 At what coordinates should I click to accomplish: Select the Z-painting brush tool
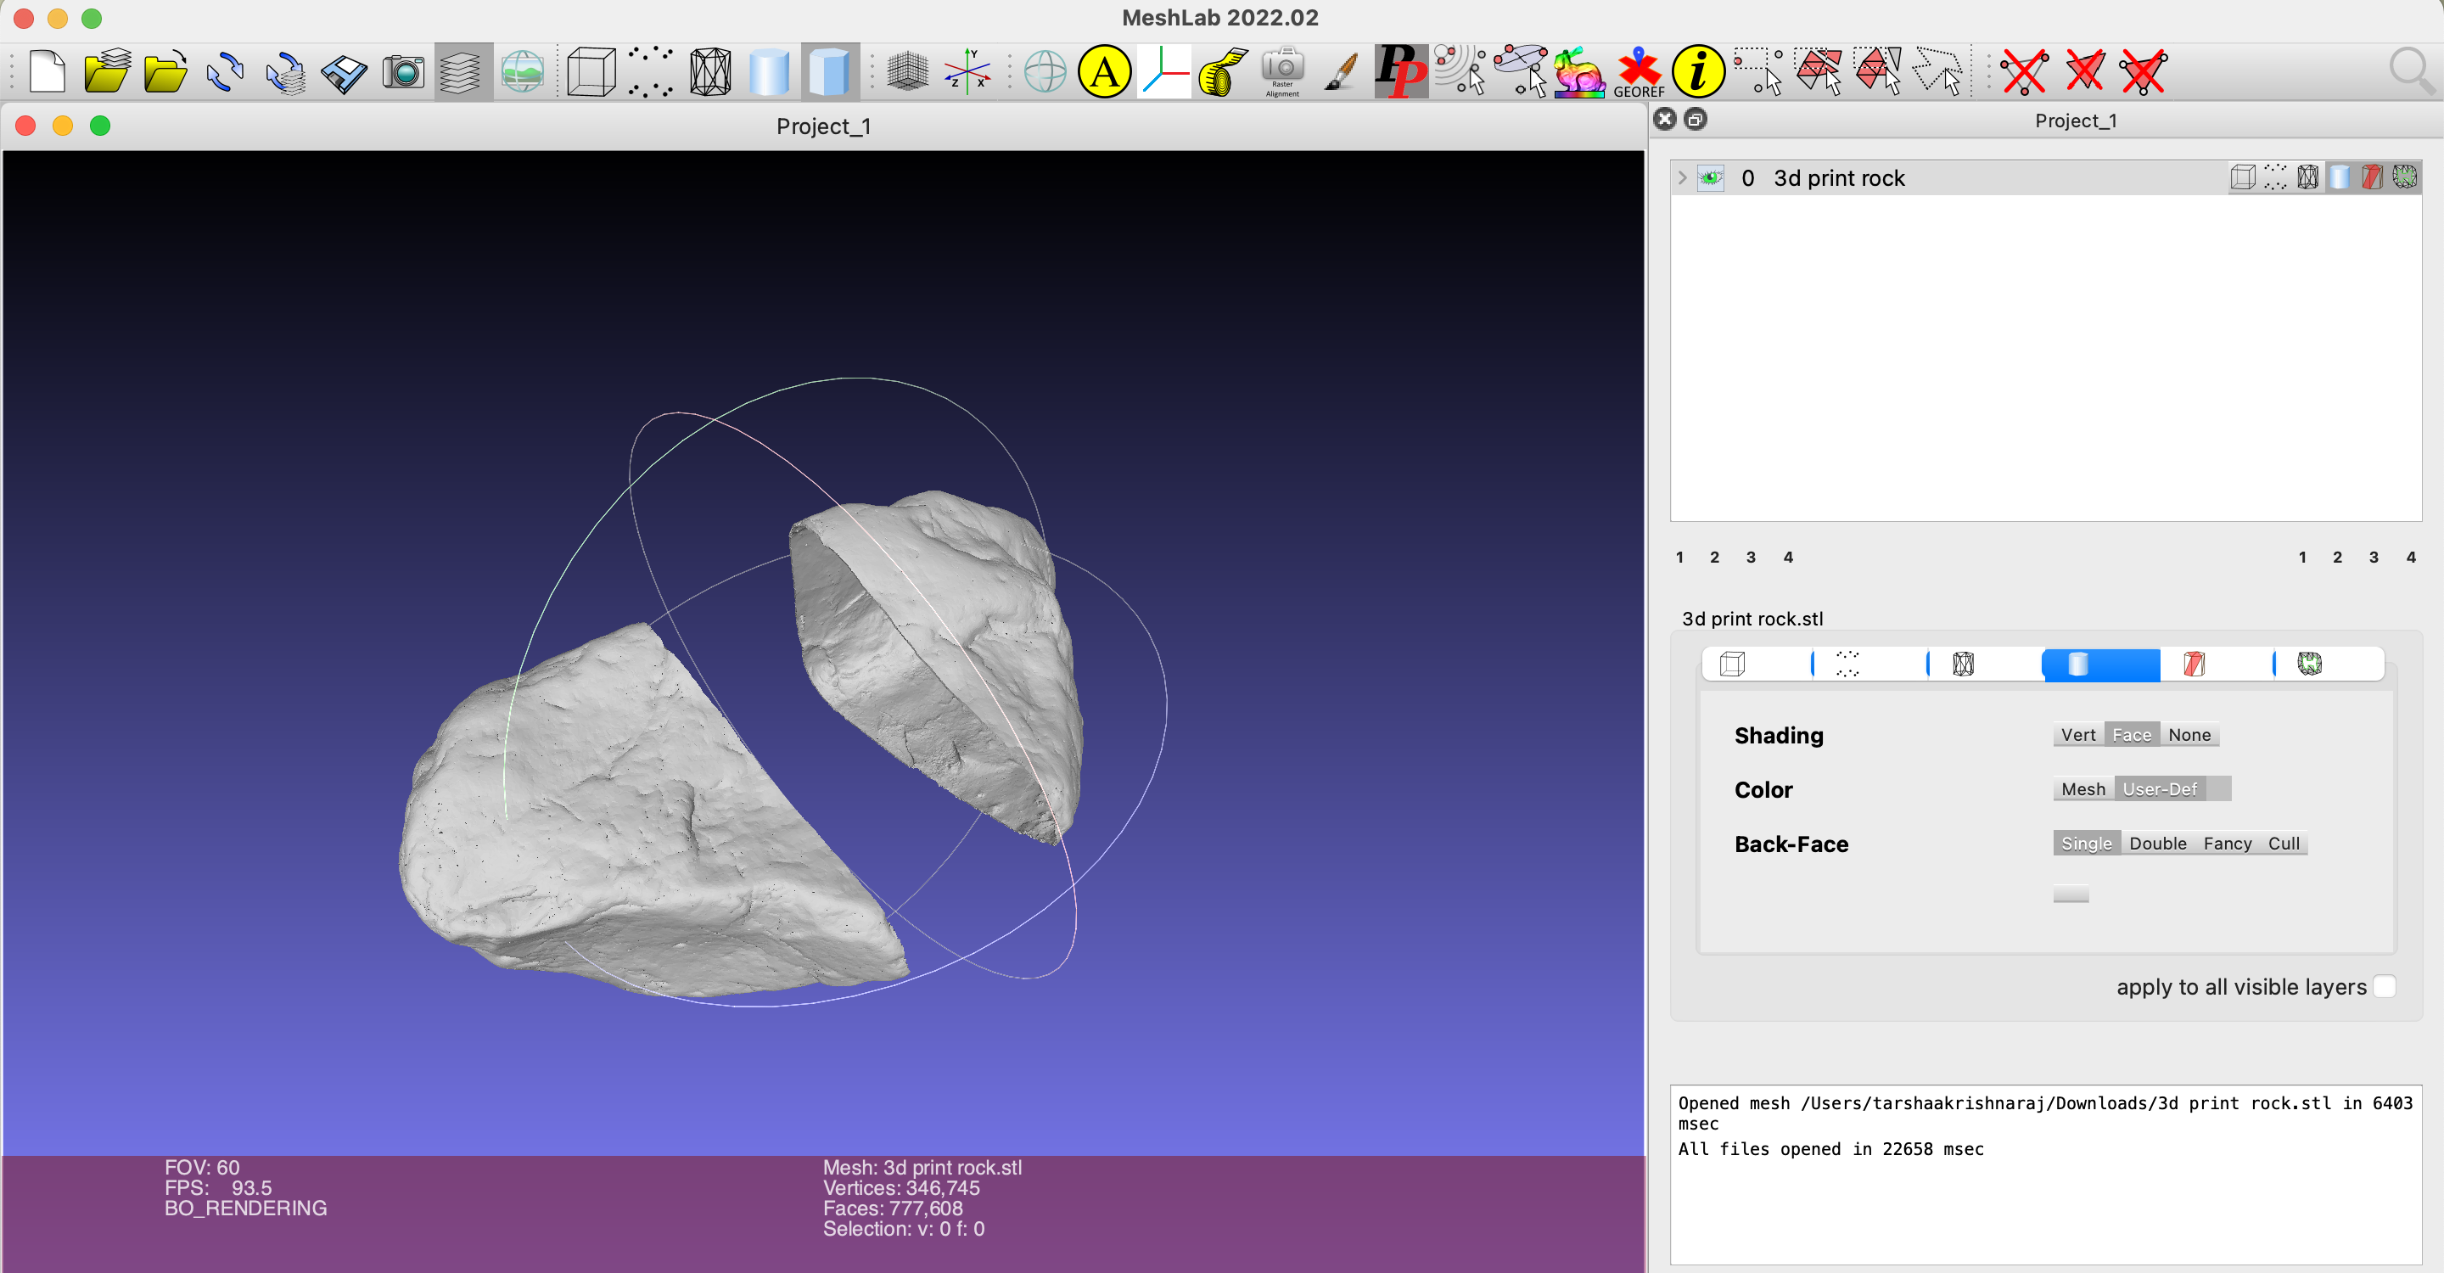coord(1341,71)
